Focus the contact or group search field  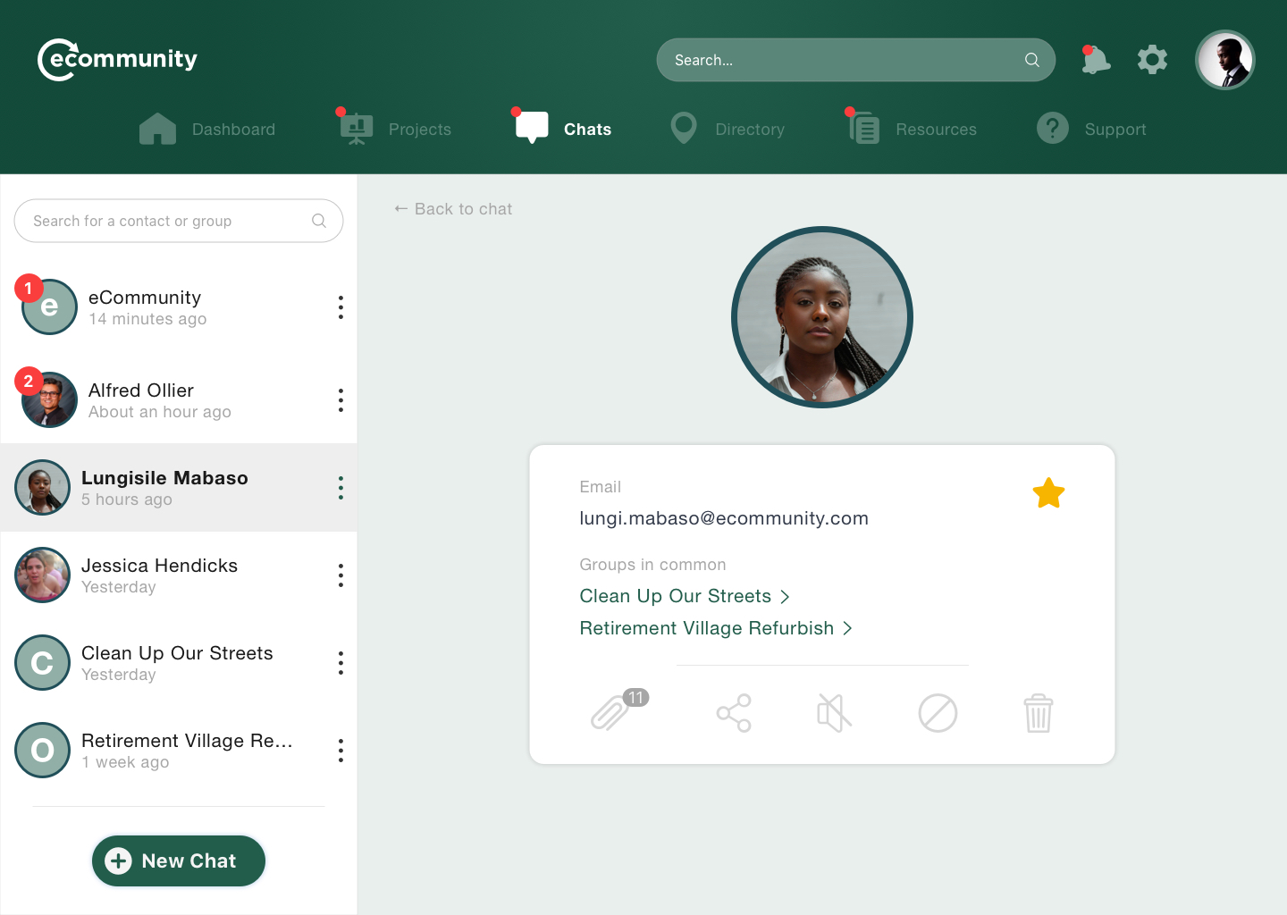tap(179, 221)
